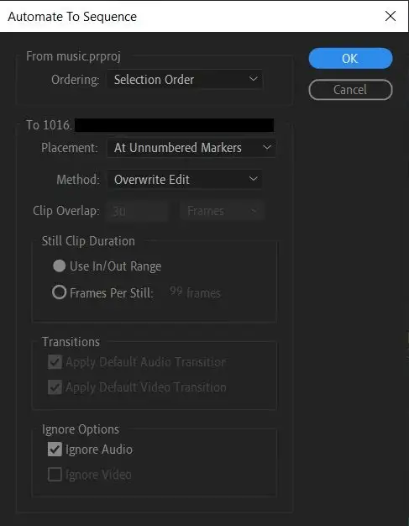
Task: Click the Use In/Out Range label
Action: click(x=115, y=266)
